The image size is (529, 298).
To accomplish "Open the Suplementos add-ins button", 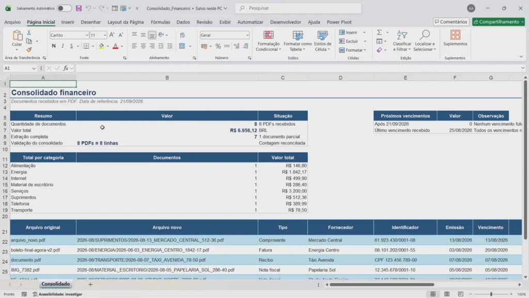I will [455, 38].
